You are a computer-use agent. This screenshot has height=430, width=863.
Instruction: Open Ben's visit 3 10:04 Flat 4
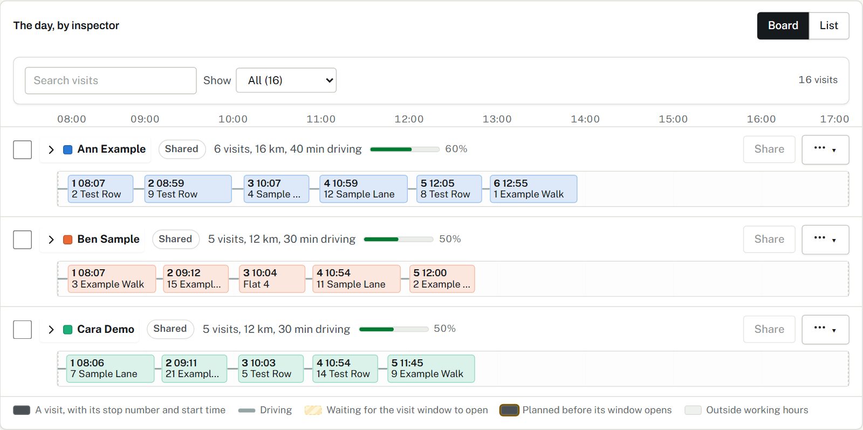272,279
